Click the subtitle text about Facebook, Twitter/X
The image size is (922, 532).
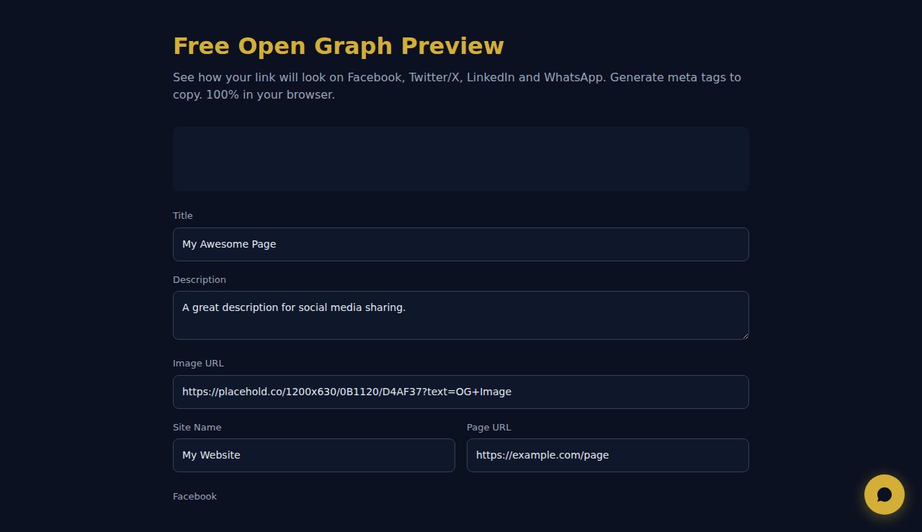pyautogui.click(x=457, y=86)
